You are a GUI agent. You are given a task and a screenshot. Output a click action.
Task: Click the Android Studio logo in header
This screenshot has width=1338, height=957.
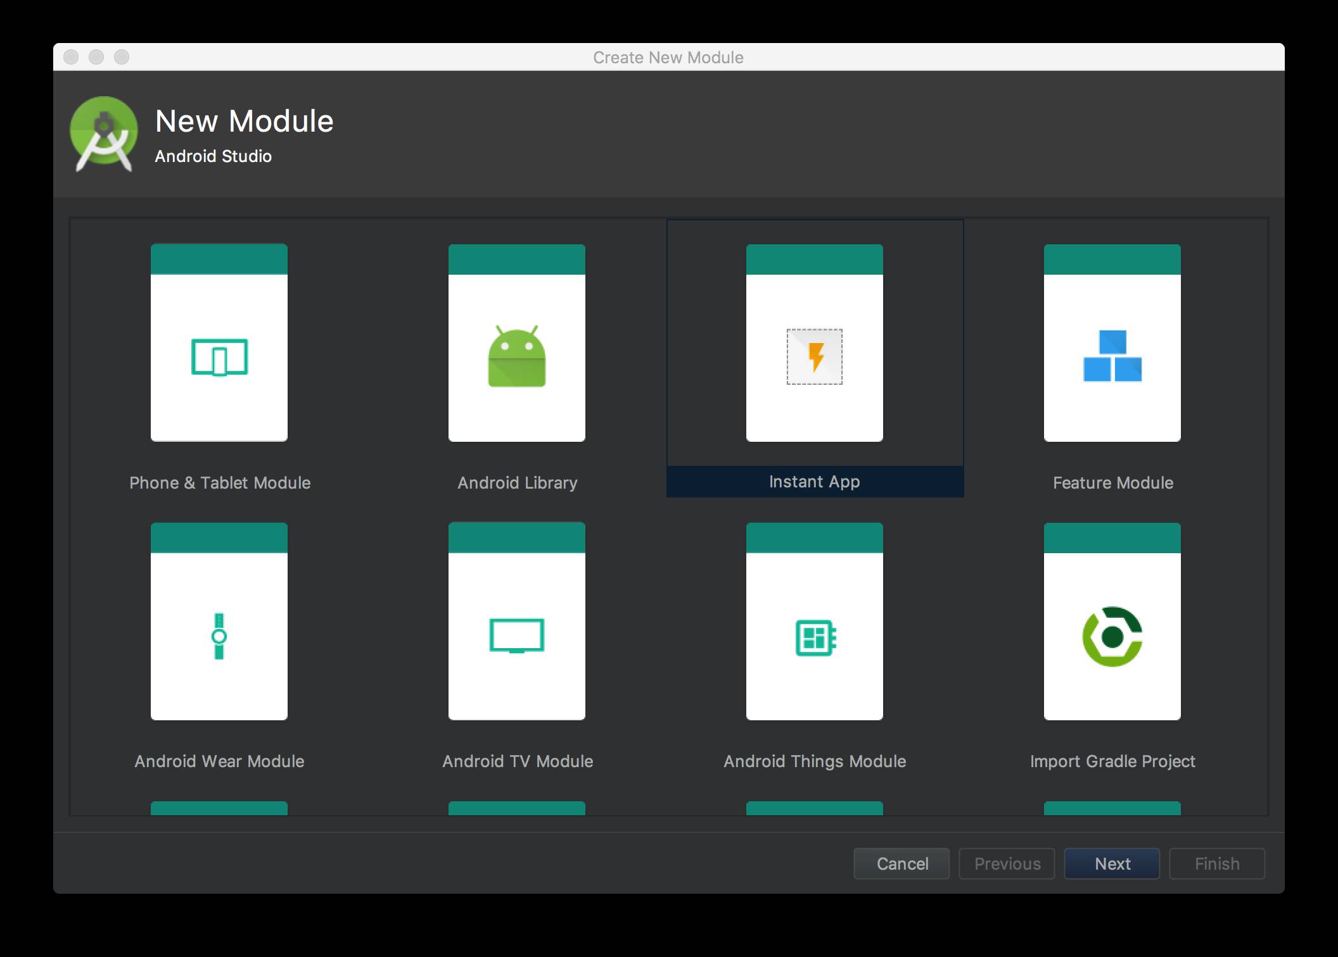pos(103,134)
